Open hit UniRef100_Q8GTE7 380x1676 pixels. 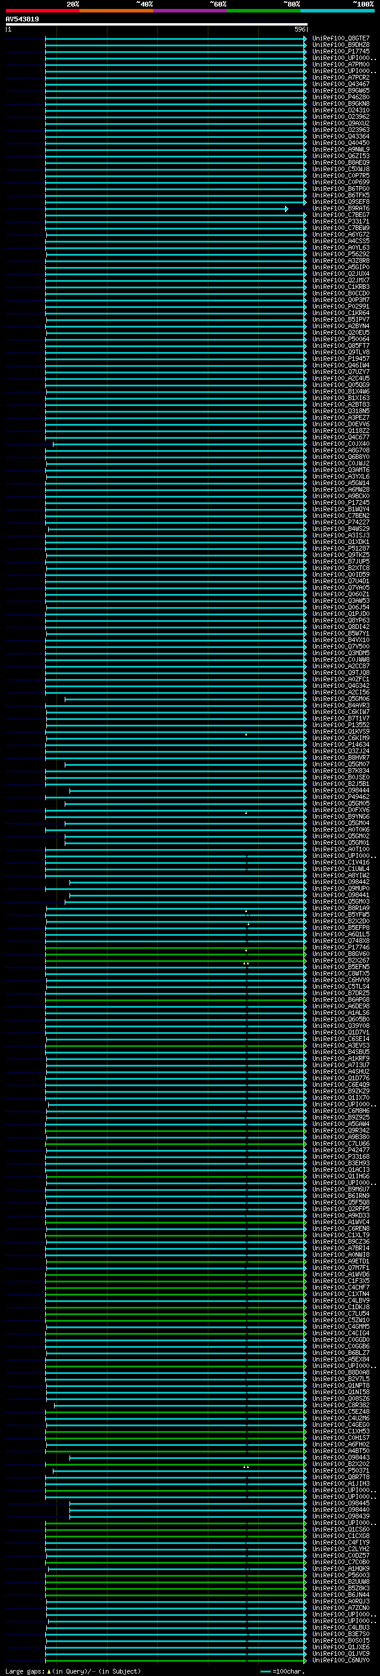point(341,39)
